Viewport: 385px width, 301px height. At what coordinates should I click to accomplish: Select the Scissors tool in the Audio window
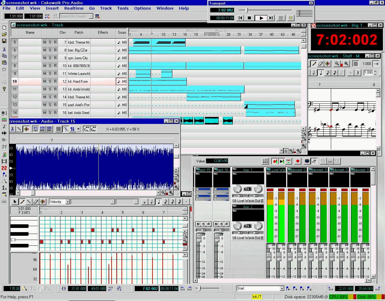[12, 129]
